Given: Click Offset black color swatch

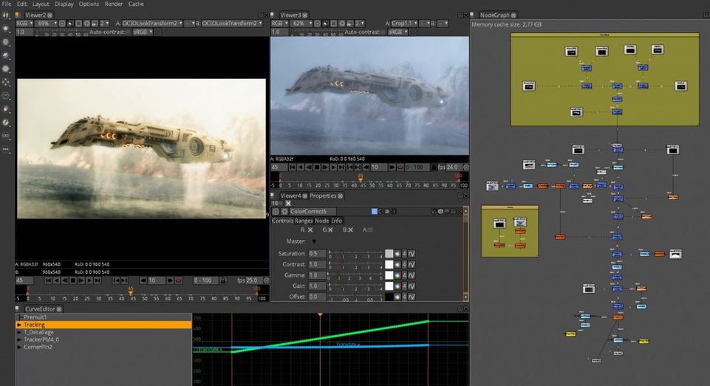Looking at the screenshot, I should point(389,297).
